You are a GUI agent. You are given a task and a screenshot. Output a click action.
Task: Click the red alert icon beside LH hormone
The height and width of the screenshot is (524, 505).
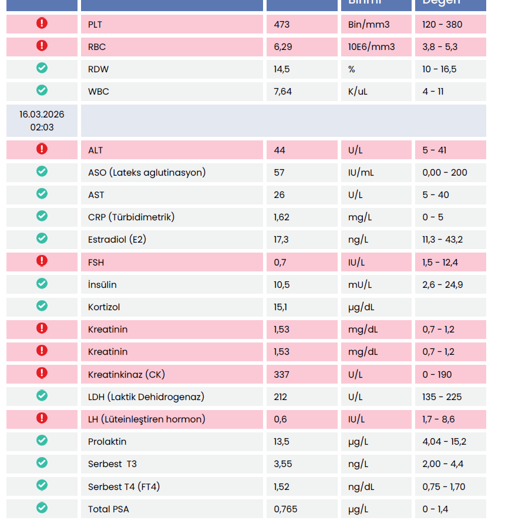(42, 418)
